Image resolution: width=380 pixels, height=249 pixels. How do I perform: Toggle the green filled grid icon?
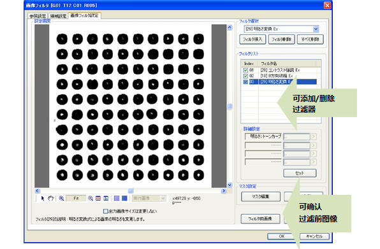124,199
